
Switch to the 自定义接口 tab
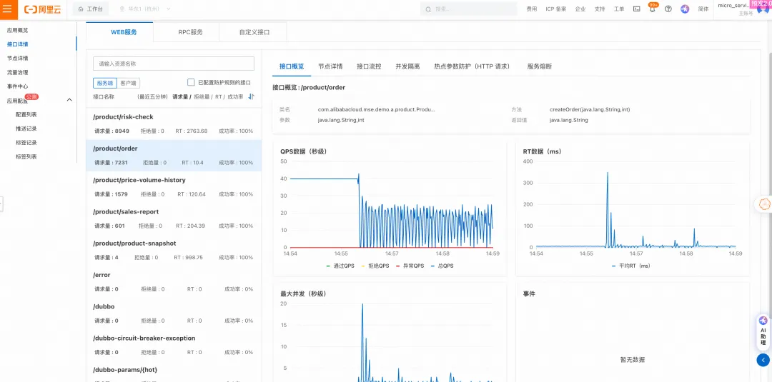click(254, 32)
